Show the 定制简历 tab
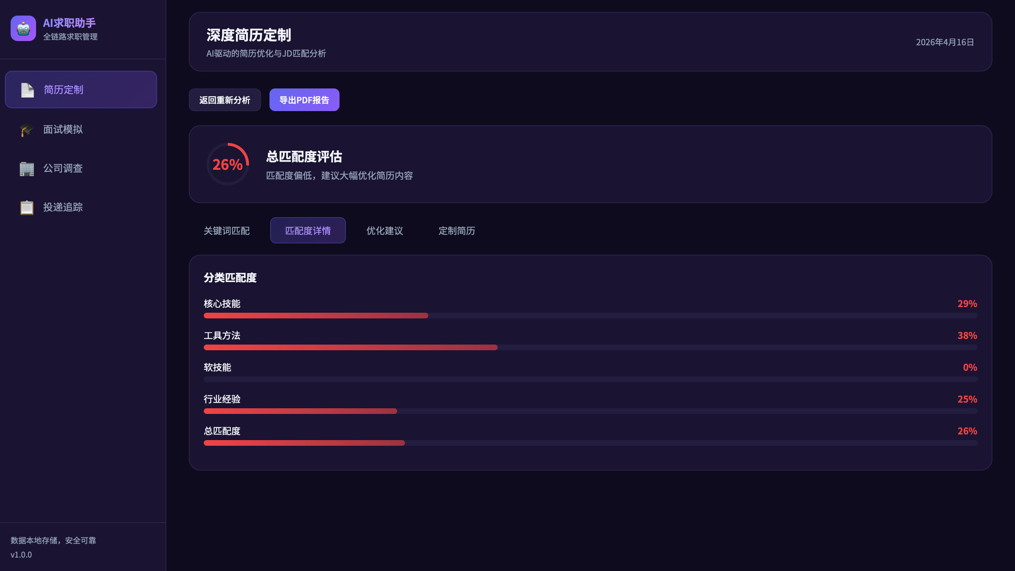This screenshot has width=1015, height=571. coord(457,231)
